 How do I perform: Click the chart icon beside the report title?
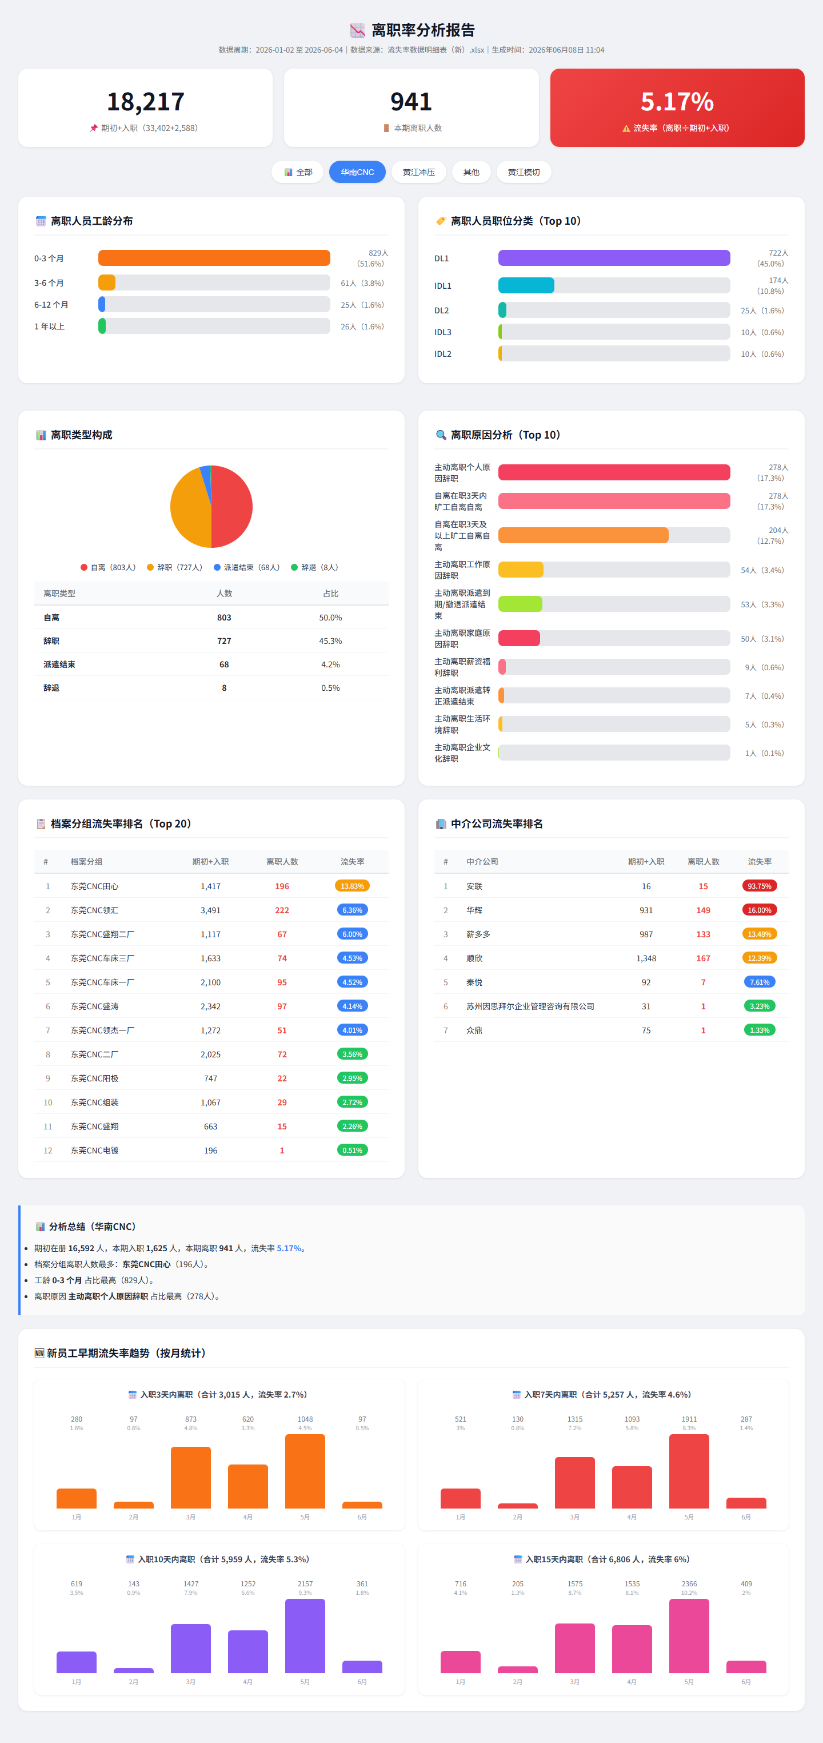click(357, 30)
